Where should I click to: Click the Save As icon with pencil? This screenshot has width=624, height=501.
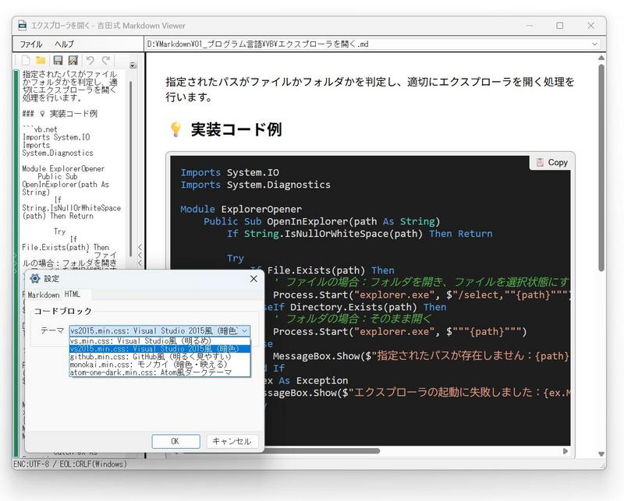[73, 60]
